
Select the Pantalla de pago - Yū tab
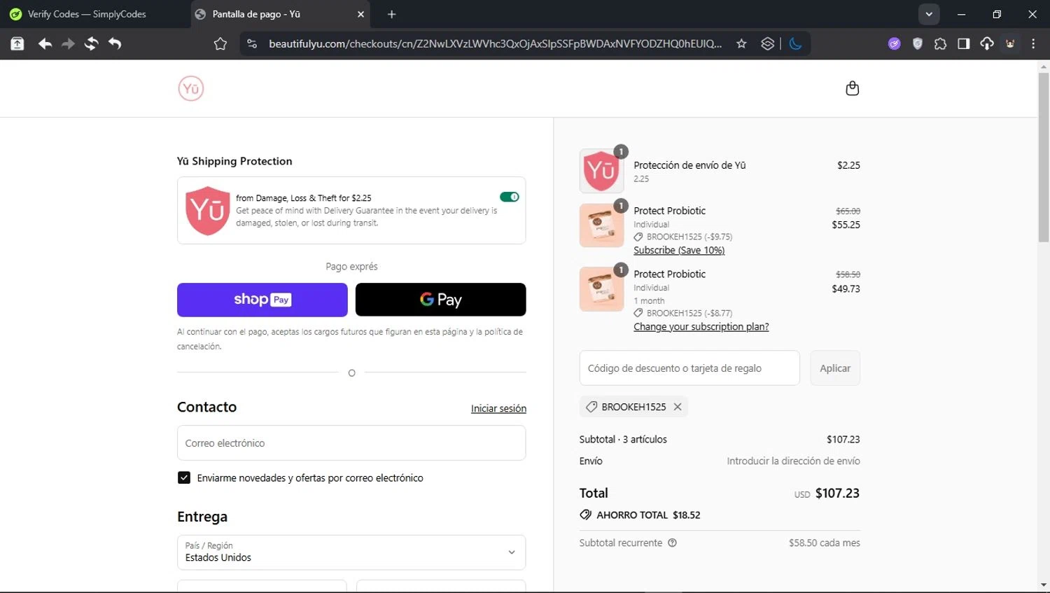click(x=281, y=14)
